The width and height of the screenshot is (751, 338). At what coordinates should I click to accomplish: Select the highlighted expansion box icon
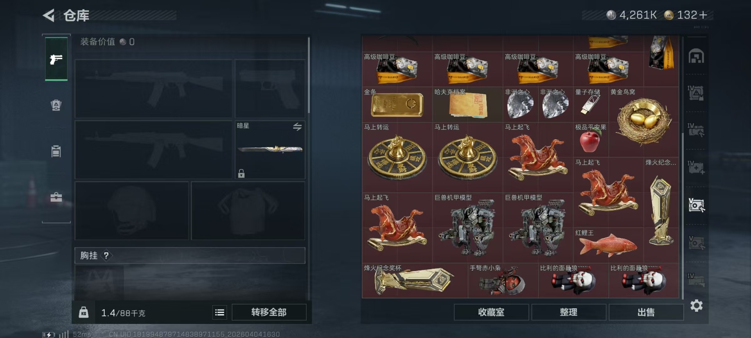[696, 205]
